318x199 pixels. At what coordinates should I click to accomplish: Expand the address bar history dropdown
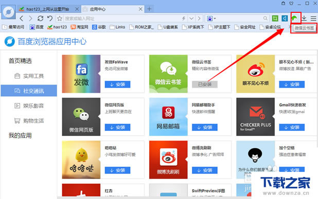(x=191, y=18)
